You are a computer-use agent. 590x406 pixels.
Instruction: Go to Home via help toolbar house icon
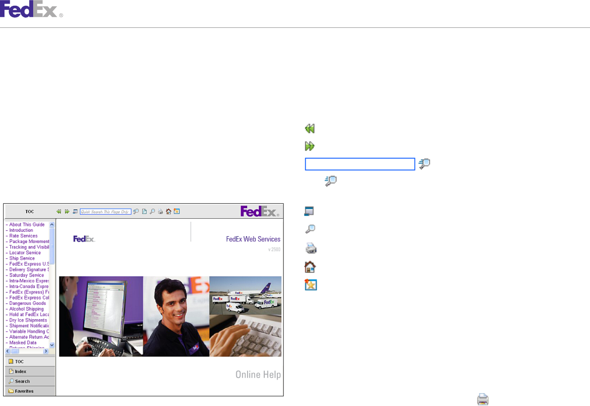[168, 212]
